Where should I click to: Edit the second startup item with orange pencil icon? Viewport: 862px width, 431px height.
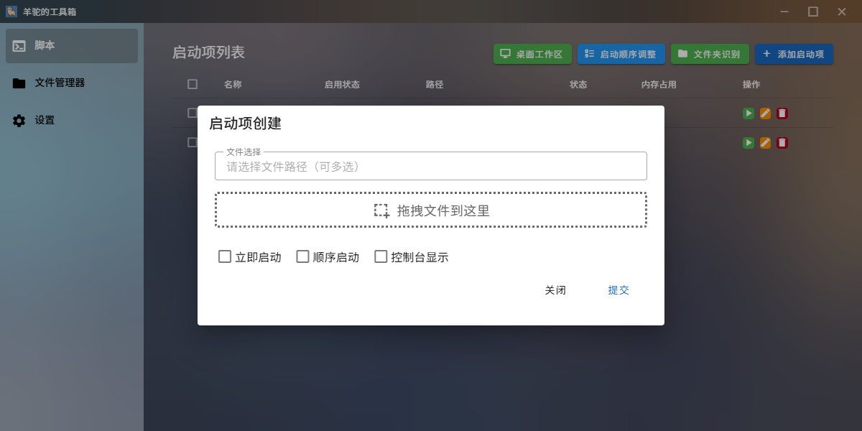(x=766, y=143)
